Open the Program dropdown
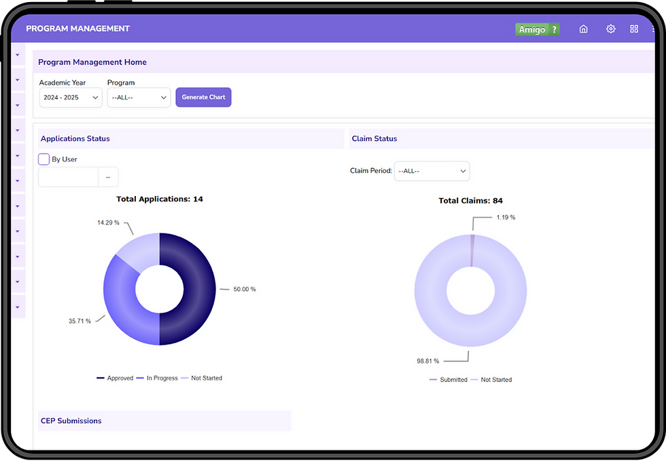Viewport: 666px width, 466px height. coord(139,98)
